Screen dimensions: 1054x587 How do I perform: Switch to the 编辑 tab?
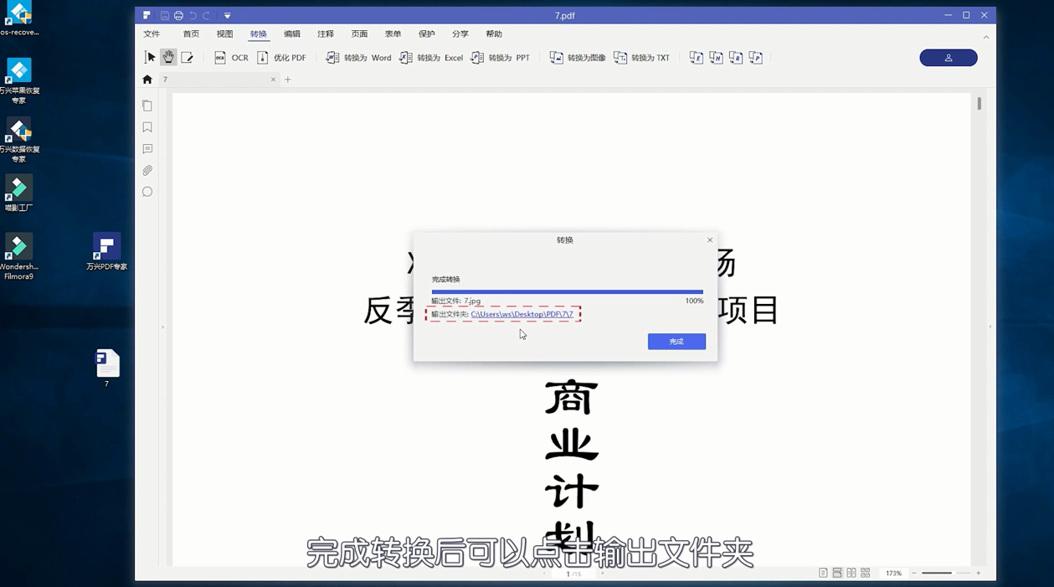click(291, 33)
